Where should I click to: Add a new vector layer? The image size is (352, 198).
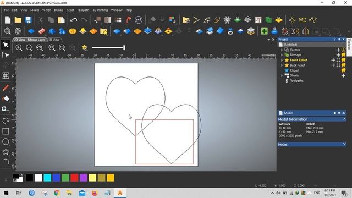tap(338, 50)
